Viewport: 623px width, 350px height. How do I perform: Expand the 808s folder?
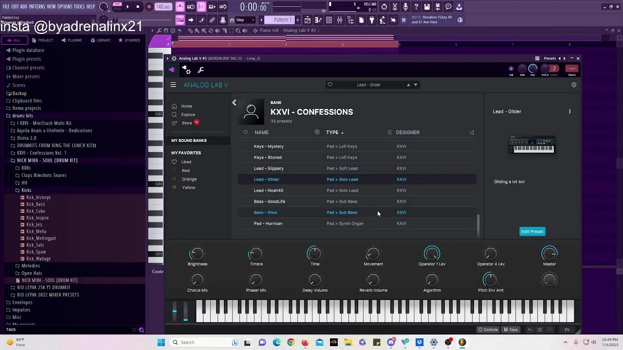(26, 168)
